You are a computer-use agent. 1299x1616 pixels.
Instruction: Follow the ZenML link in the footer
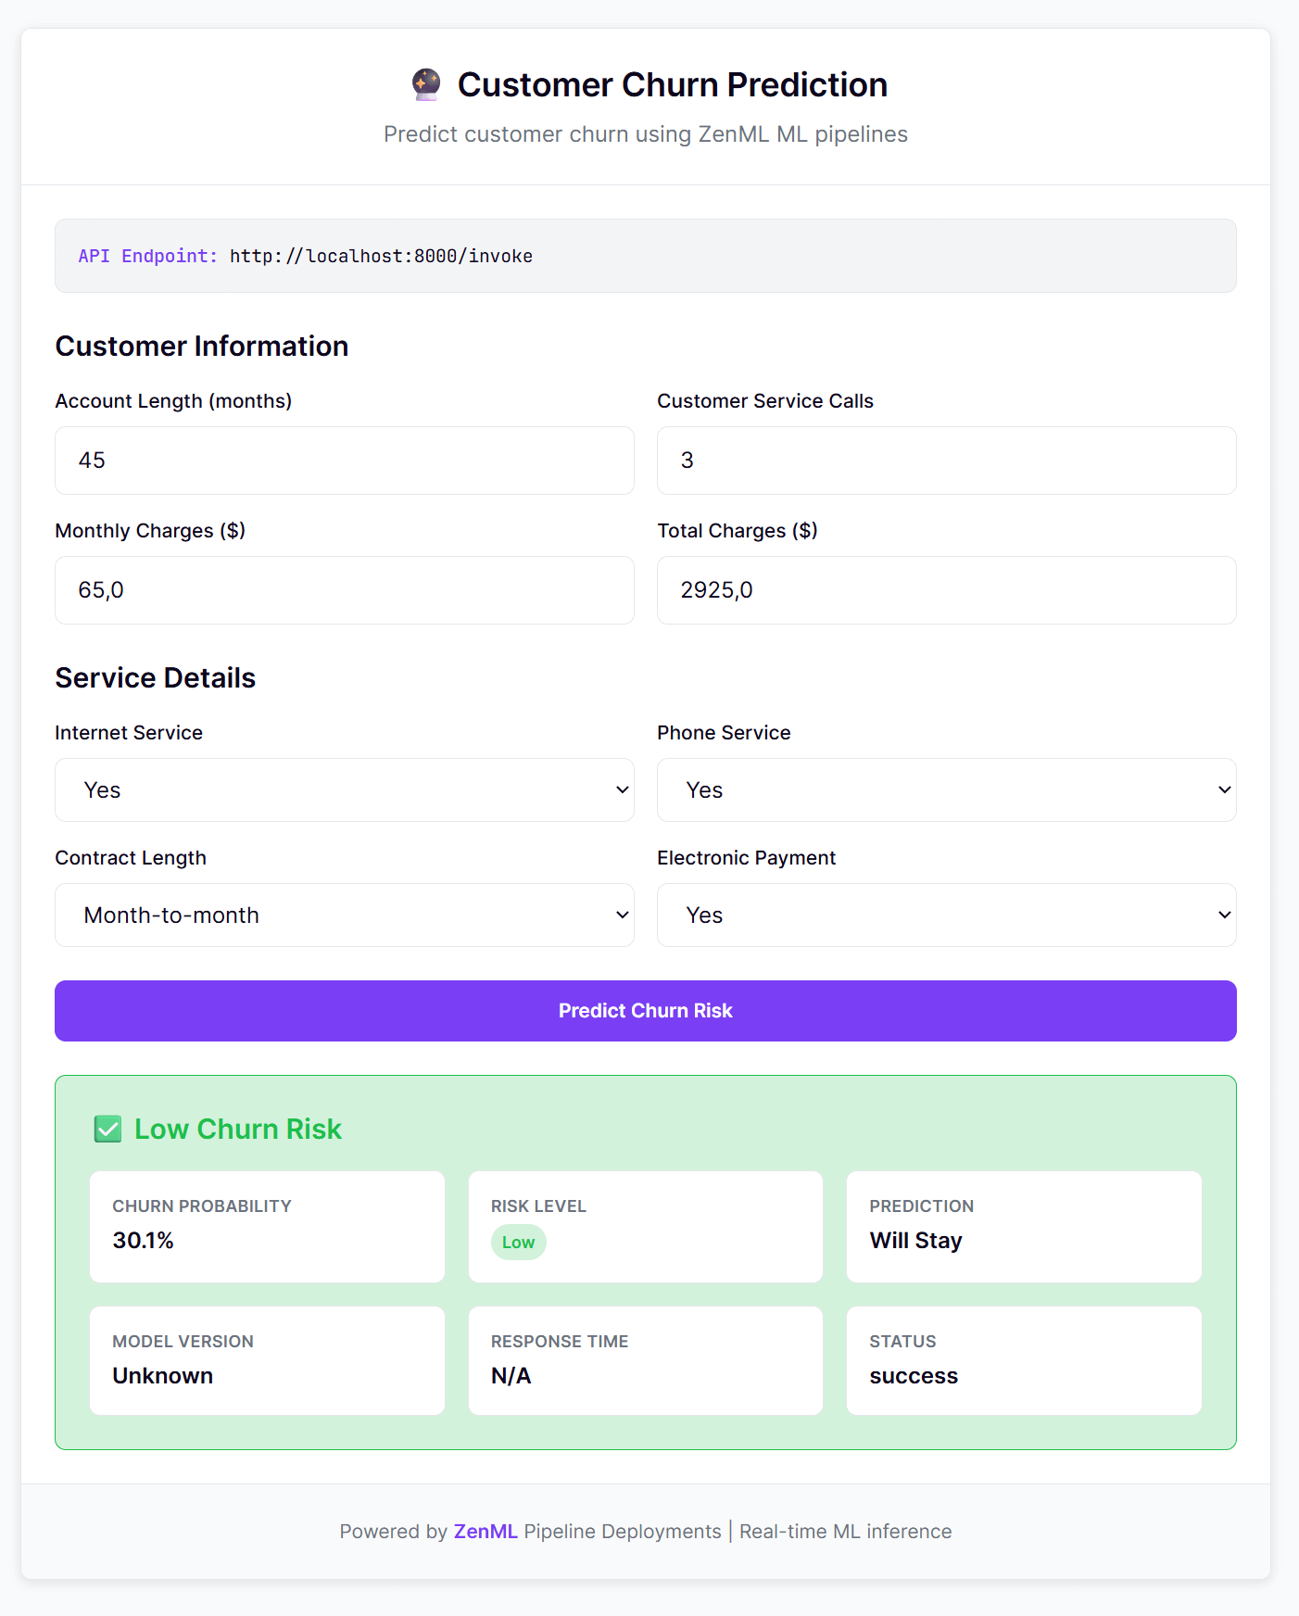click(x=486, y=1532)
